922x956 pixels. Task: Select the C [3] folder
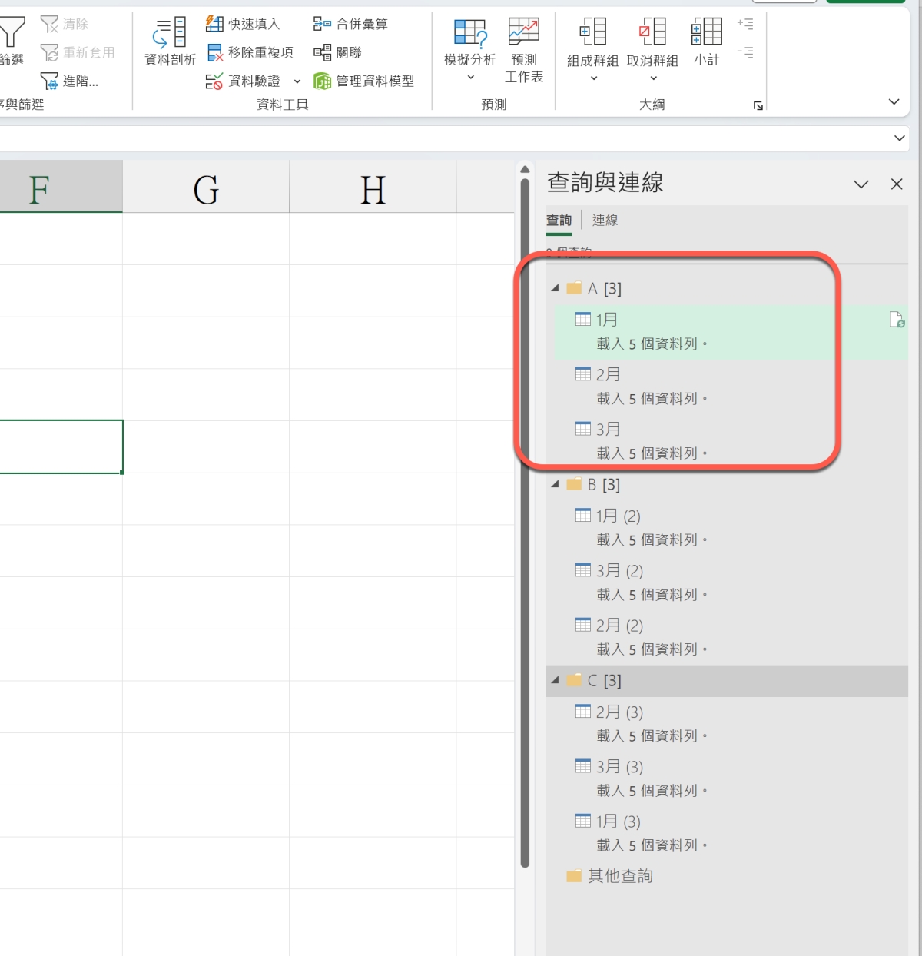(x=727, y=681)
